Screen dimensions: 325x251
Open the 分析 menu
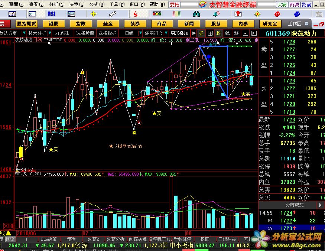tap(56, 4)
